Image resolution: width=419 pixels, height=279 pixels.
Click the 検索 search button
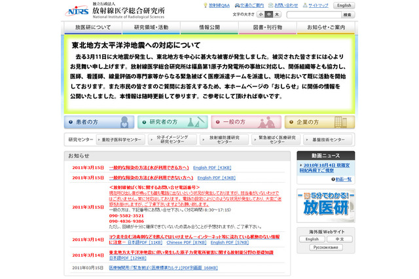347,14
